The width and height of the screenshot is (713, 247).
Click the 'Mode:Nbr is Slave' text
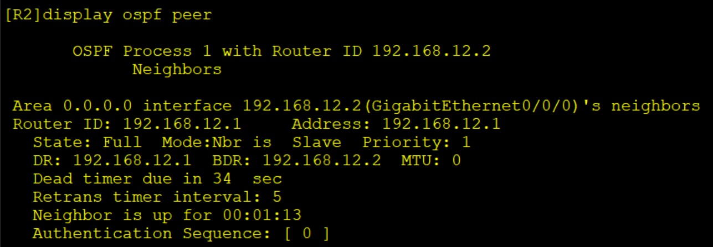252,142
